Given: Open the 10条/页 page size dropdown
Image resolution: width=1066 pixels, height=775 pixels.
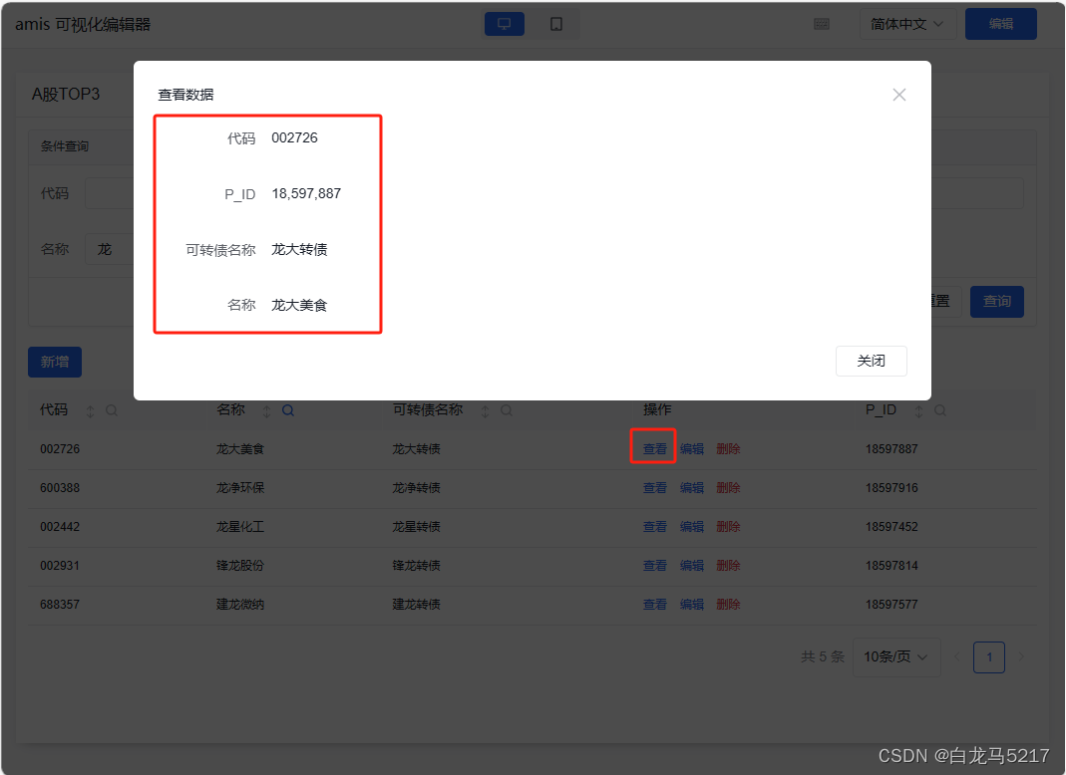Looking at the screenshot, I should [896, 656].
